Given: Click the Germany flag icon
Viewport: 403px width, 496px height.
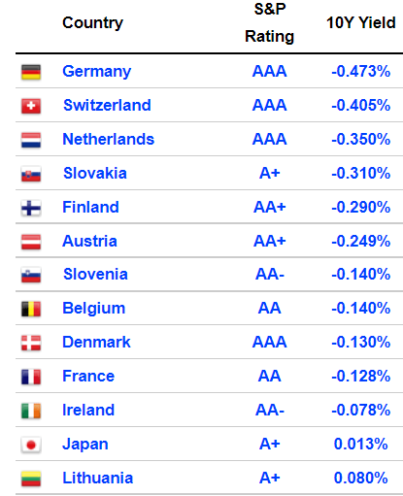Looking at the screenshot, I should point(31,72).
